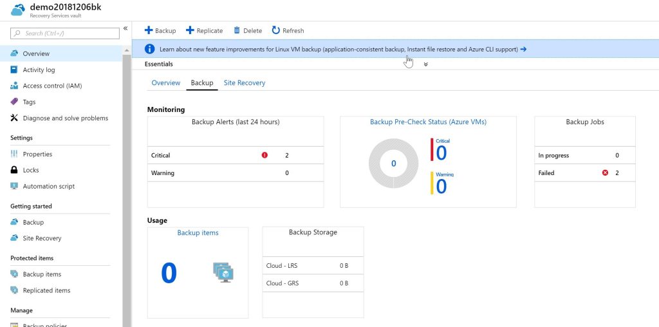Click the blue info icon in banner
The image size is (659, 327).
(149, 49)
